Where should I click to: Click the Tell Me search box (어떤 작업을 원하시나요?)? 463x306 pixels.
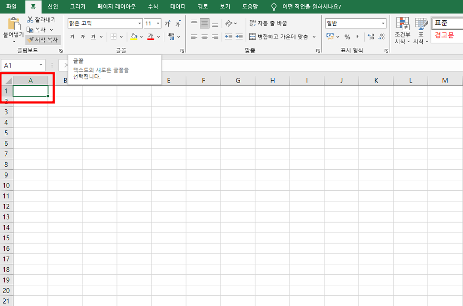(312, 7)
